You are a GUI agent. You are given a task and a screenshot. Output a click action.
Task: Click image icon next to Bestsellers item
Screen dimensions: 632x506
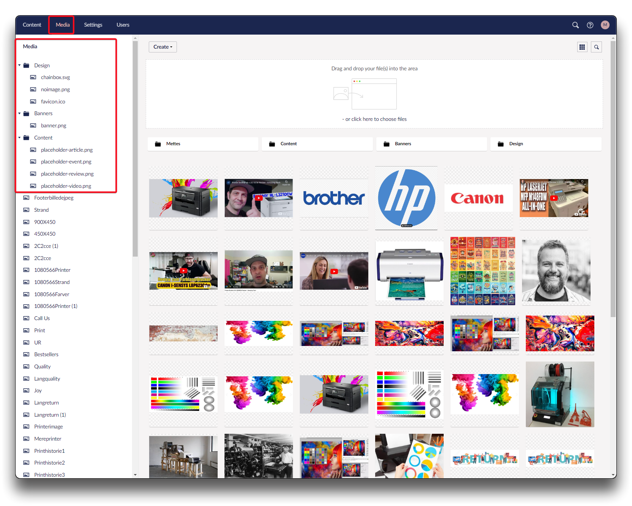[x=26, y=355]
